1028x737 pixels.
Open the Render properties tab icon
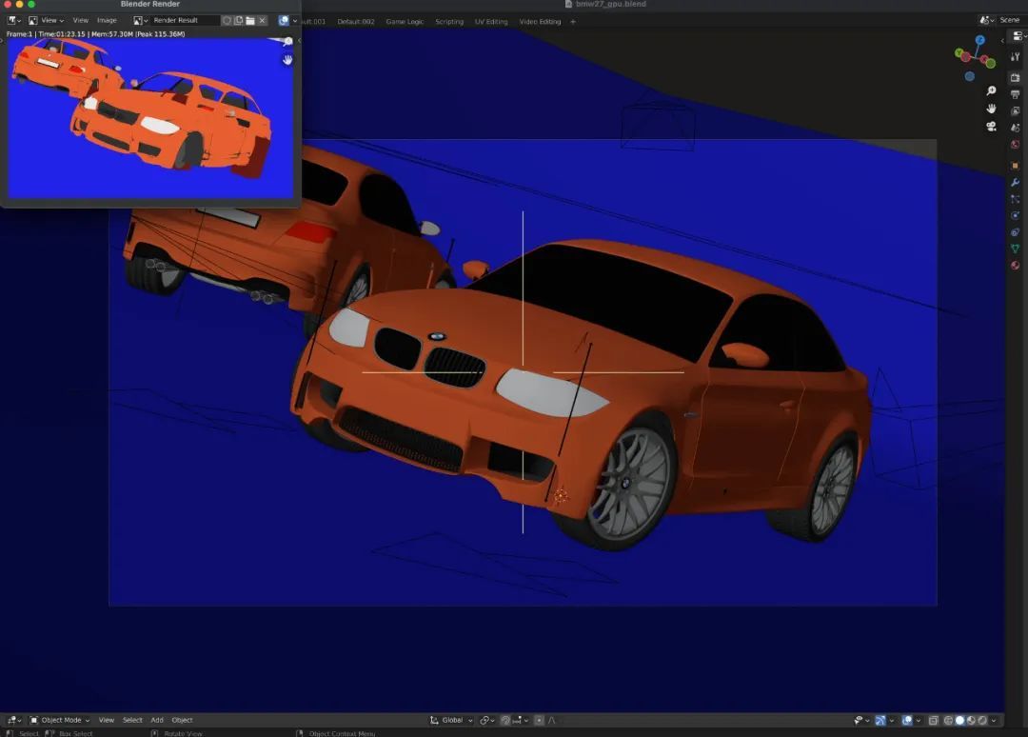[x=1015, y=77]
